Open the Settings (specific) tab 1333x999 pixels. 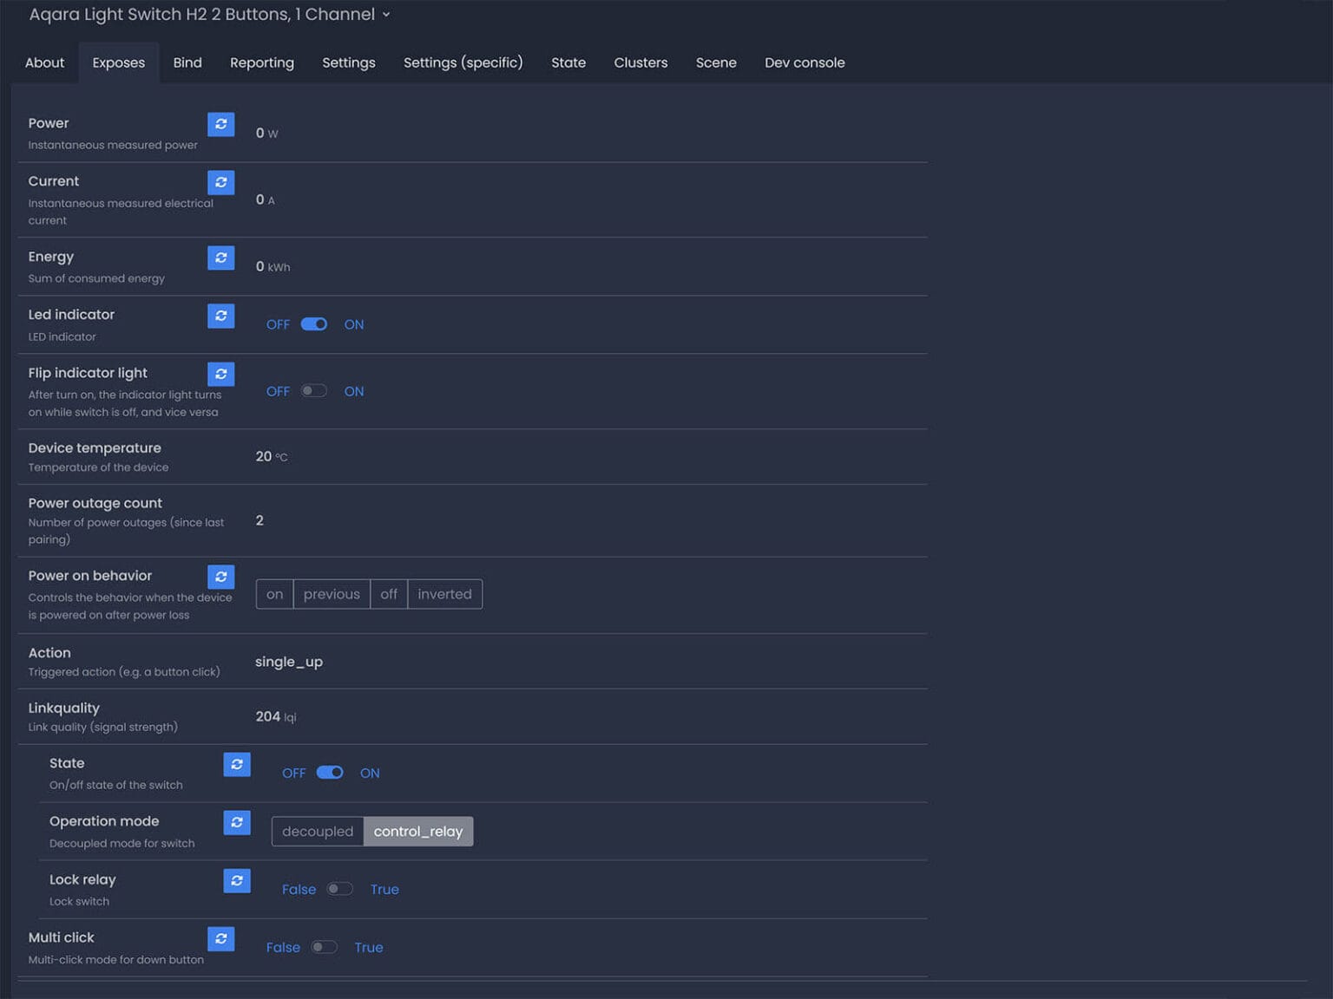[x=463, y=62]
